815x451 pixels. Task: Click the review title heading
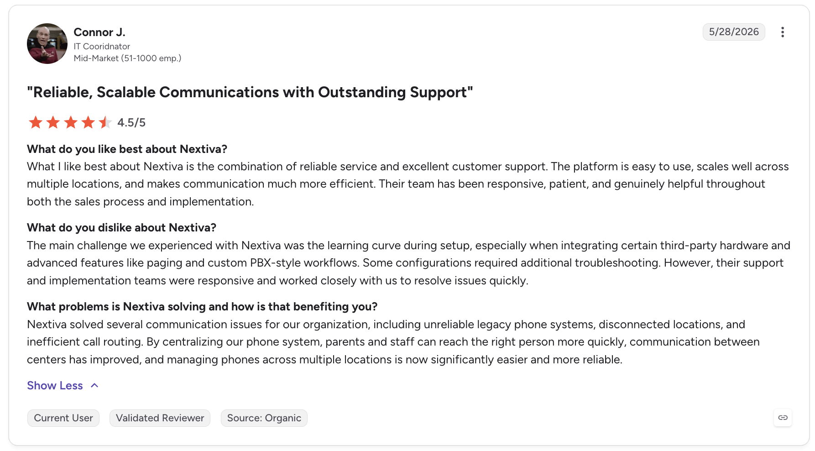pyautogui.click(x=250, y=92)
